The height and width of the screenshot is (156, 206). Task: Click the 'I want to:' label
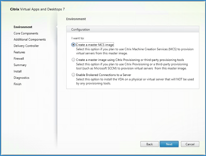coord(78,38)
